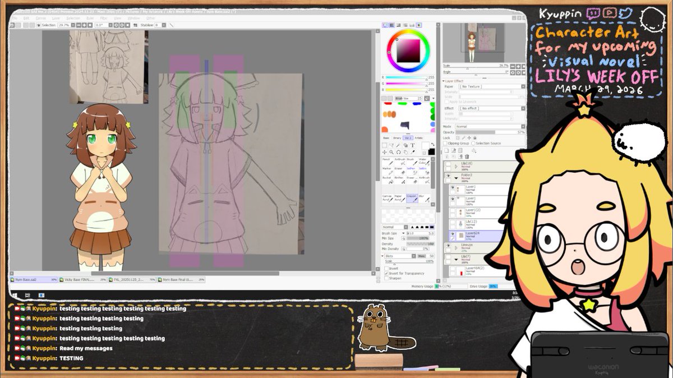Viewport: 673px width, 378px height.
Task: Collapse the Folder2 layer folder
Action: click(456, 178)
